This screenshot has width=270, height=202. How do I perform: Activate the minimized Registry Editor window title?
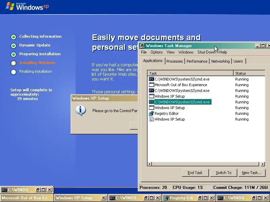182,198
